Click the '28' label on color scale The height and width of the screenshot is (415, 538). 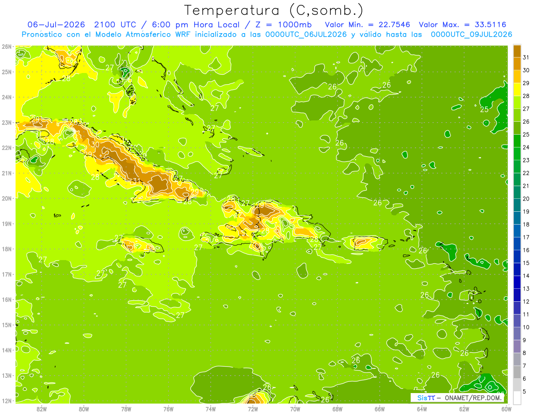[x=526, y=96]
